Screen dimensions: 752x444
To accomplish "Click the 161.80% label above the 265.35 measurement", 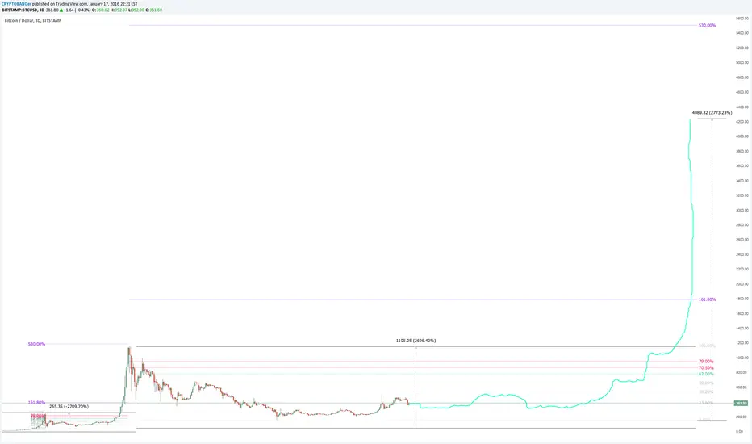I will click(36, 403).
